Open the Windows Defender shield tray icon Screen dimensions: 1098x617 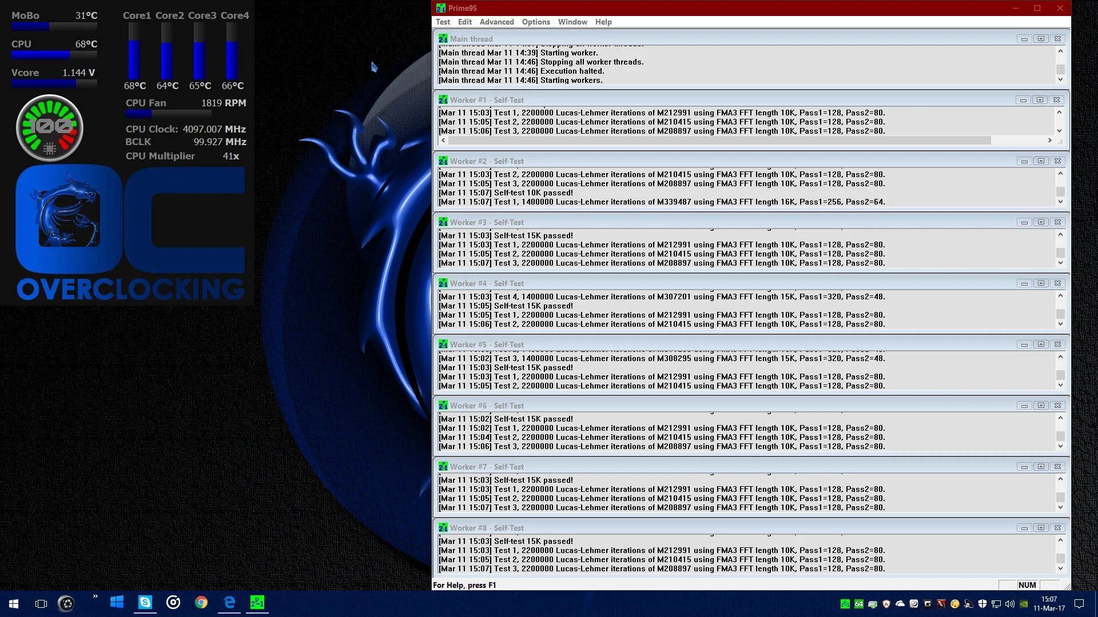pos(982,604)
